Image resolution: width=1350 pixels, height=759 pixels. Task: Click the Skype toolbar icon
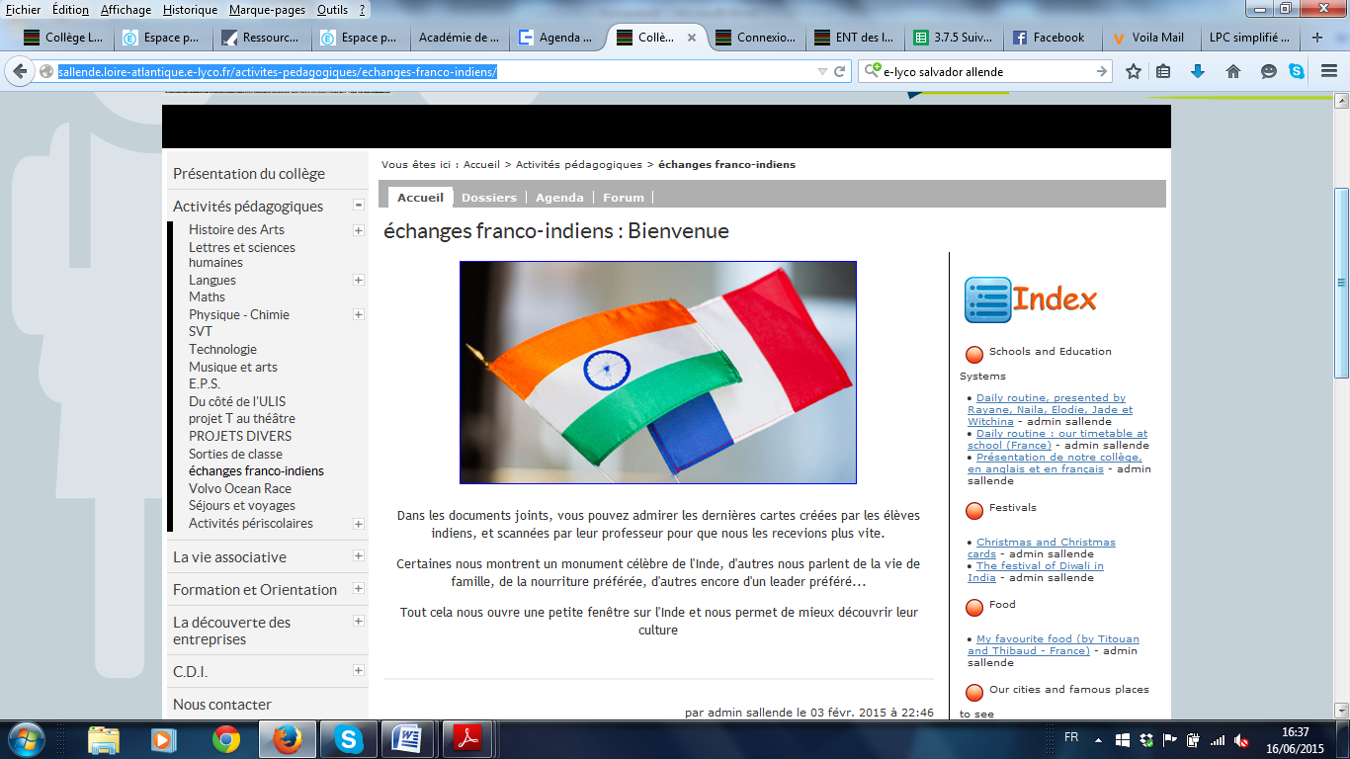(x=1296, y=71)
